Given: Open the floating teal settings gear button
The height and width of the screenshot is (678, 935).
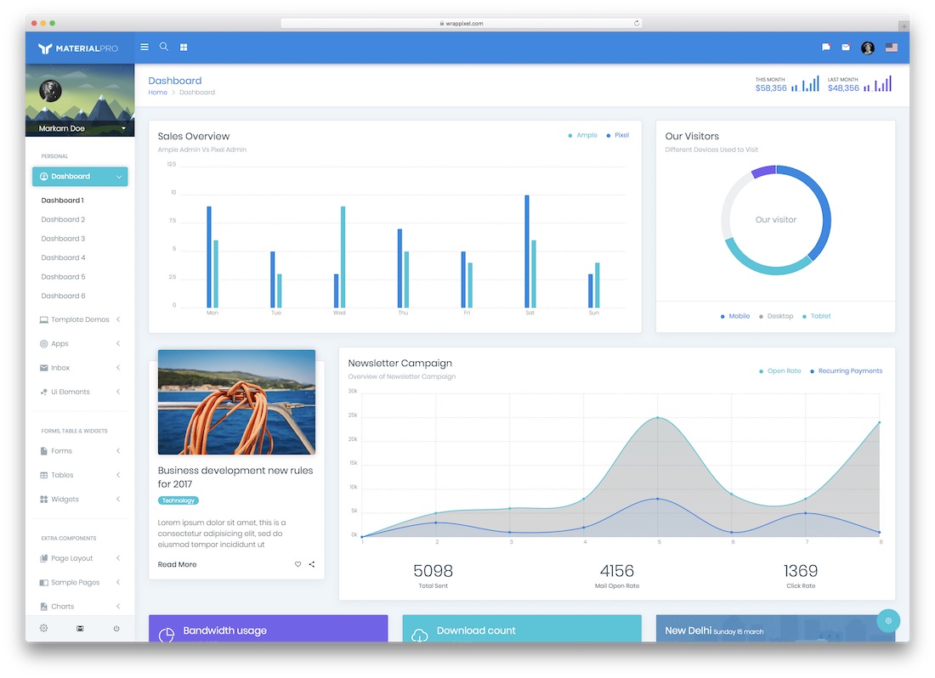Looking at the screenshot, I should pos(888,621).
